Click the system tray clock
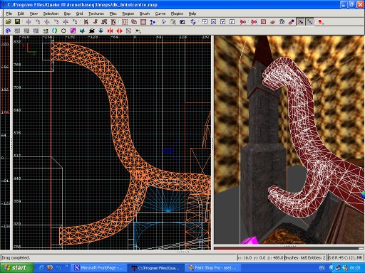Viewport: 365px width, 273px height. 355,268
